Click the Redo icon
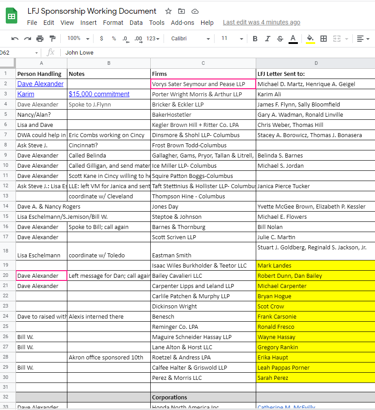 (x=27, y=39)
